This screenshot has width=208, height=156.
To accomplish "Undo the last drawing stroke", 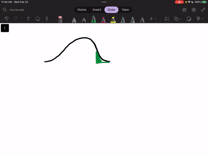I will click(6, 19).
